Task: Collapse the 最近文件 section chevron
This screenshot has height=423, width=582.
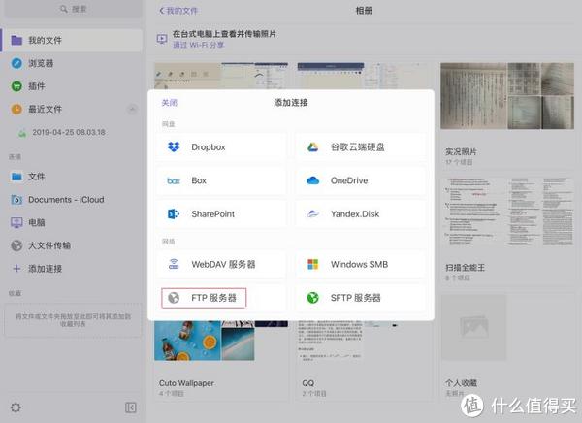Action: [132, 110]
